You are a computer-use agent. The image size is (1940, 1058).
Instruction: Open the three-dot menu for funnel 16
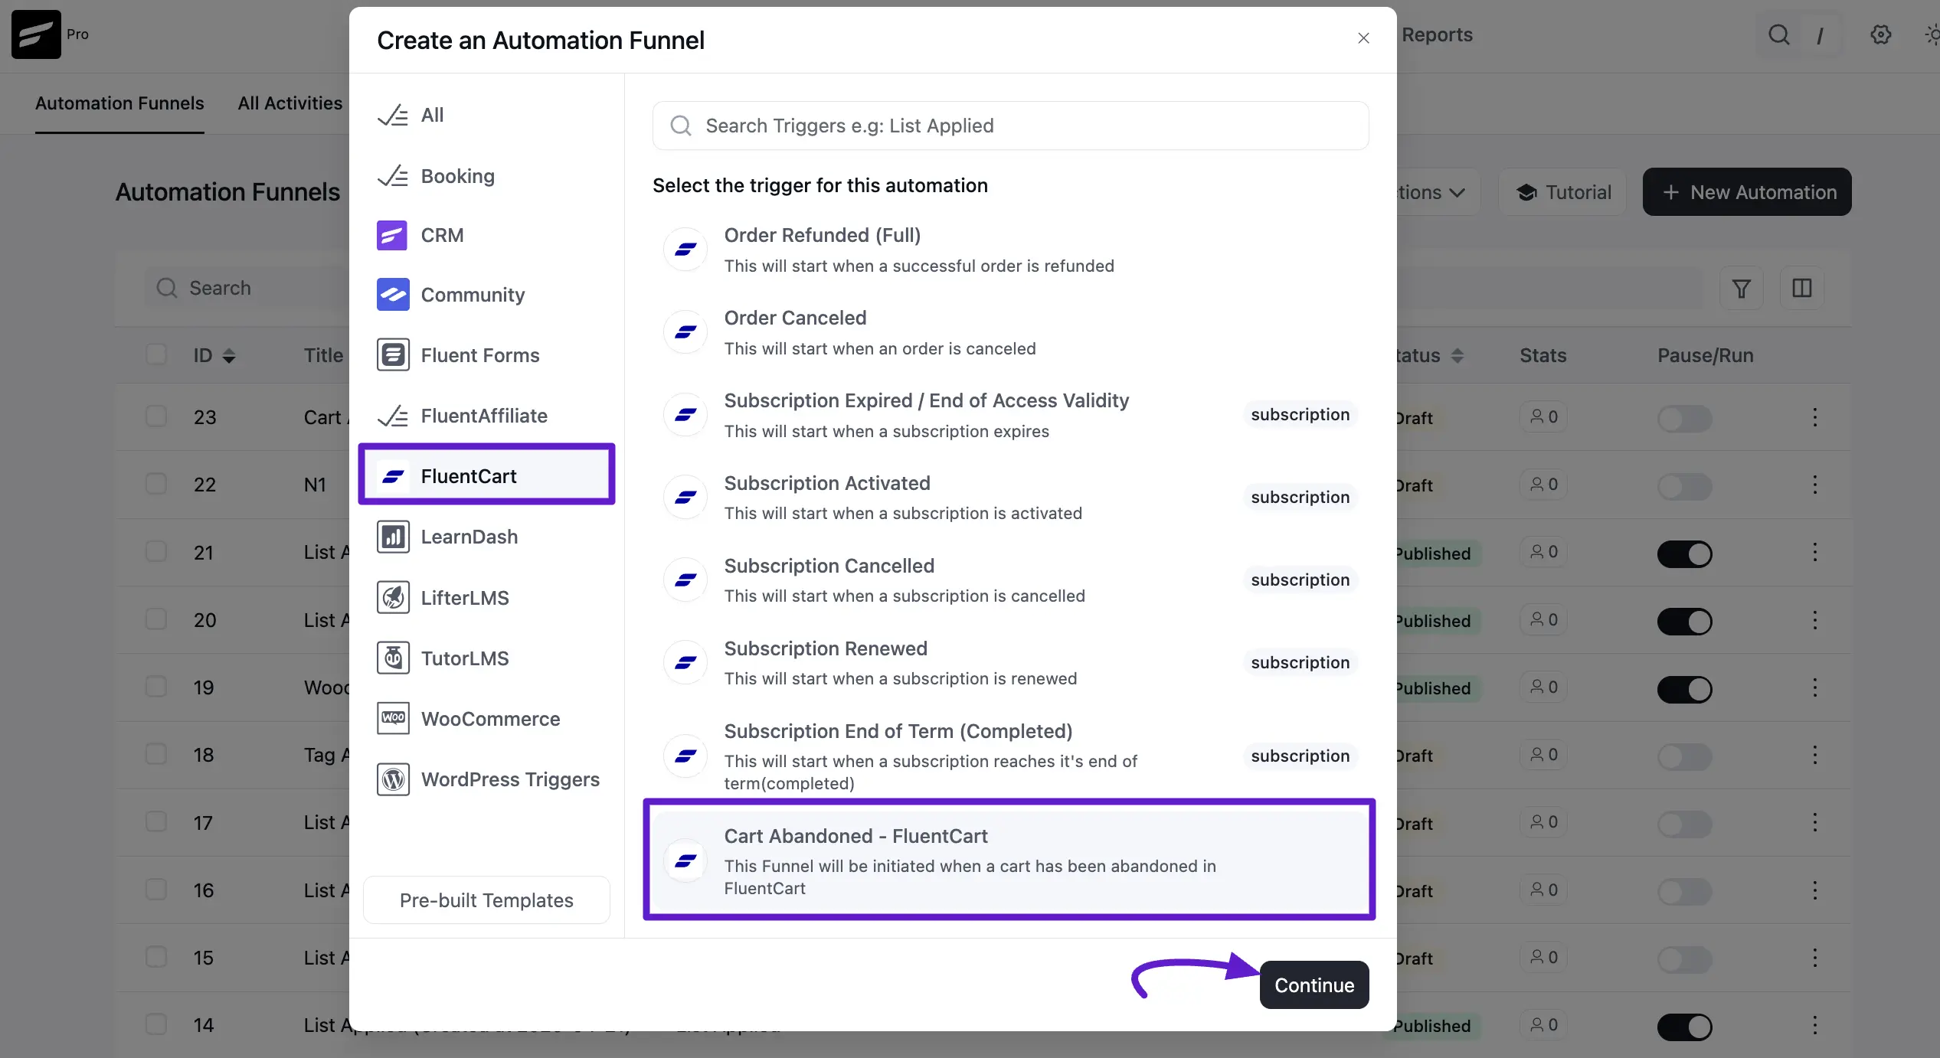[x=1814, y=890]
